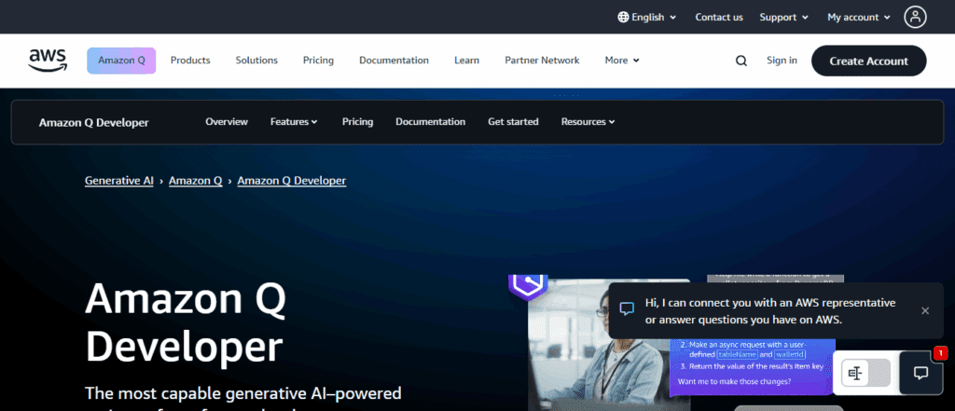Dismiss the AWS representative chat popup
This screenshot has width=955, height=411.
(x=925, y=310)
